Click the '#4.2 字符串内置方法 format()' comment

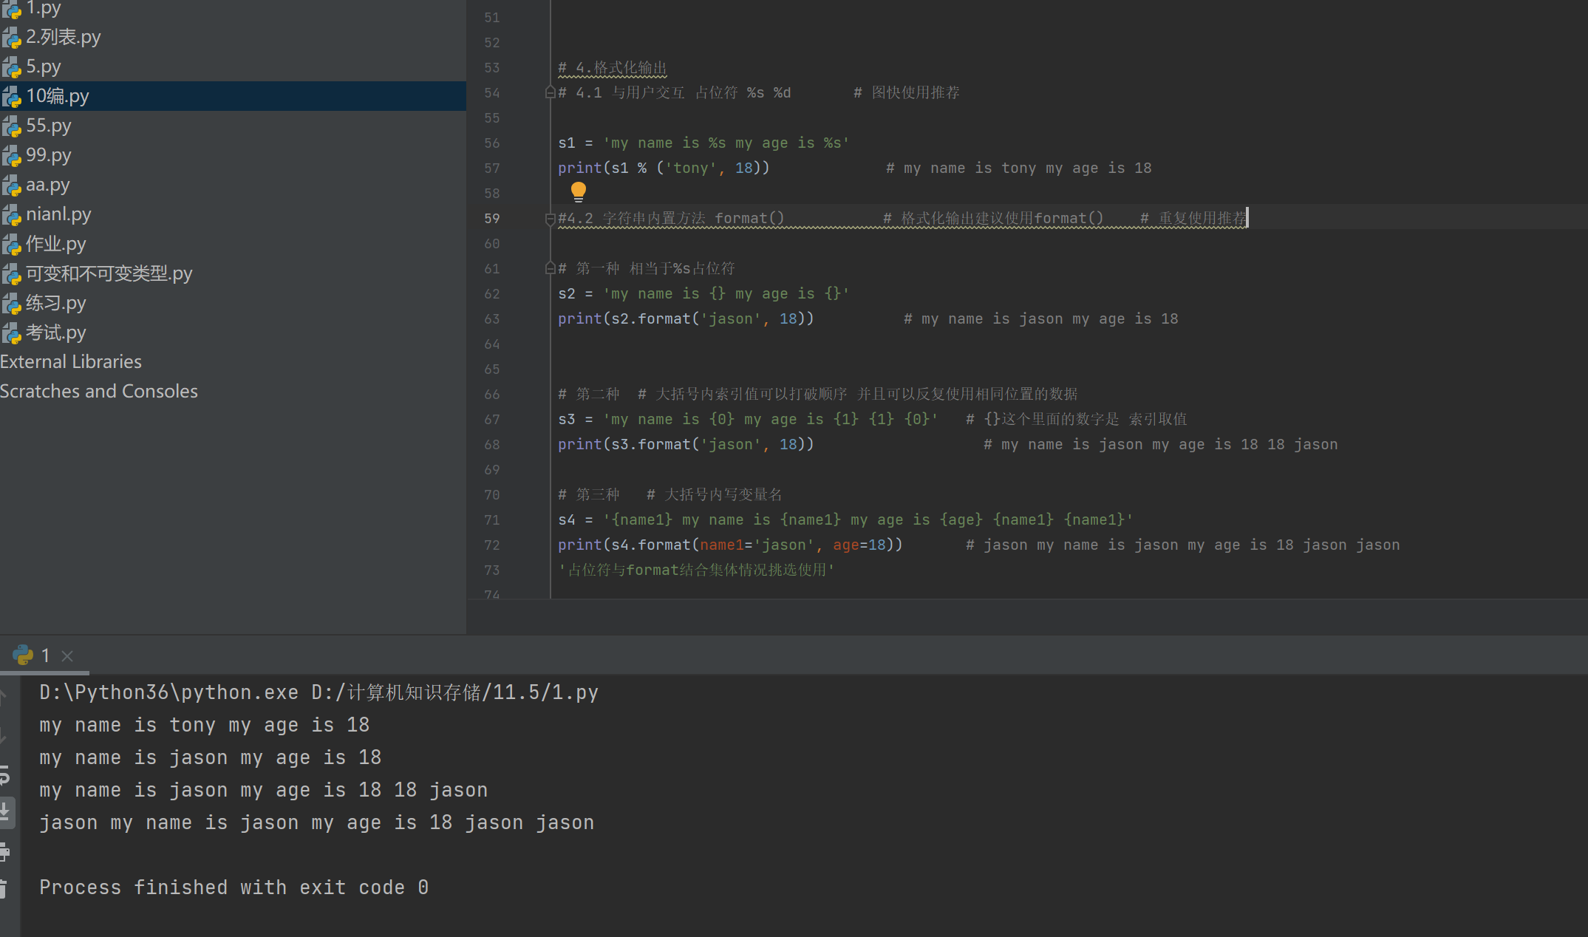(x=671, y=219)
